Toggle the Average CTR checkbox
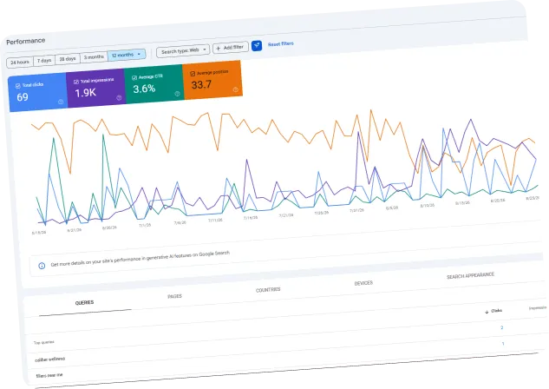 point(134,78)
